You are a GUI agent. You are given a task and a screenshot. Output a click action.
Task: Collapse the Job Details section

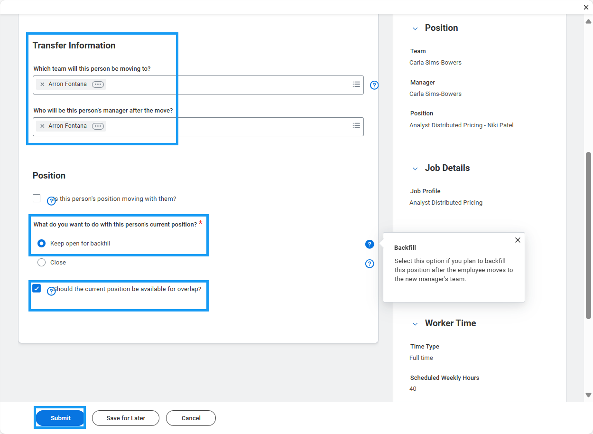tap(415, 169)
